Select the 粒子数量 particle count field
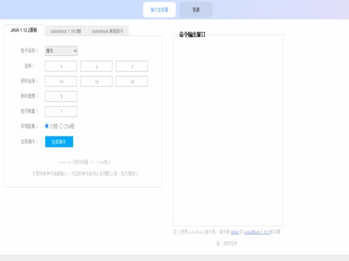Screen dimensions: 349x261 coord(61,111)
